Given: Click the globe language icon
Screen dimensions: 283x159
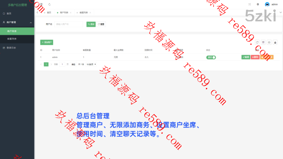Looking at the screenshot, I should 258,4.
